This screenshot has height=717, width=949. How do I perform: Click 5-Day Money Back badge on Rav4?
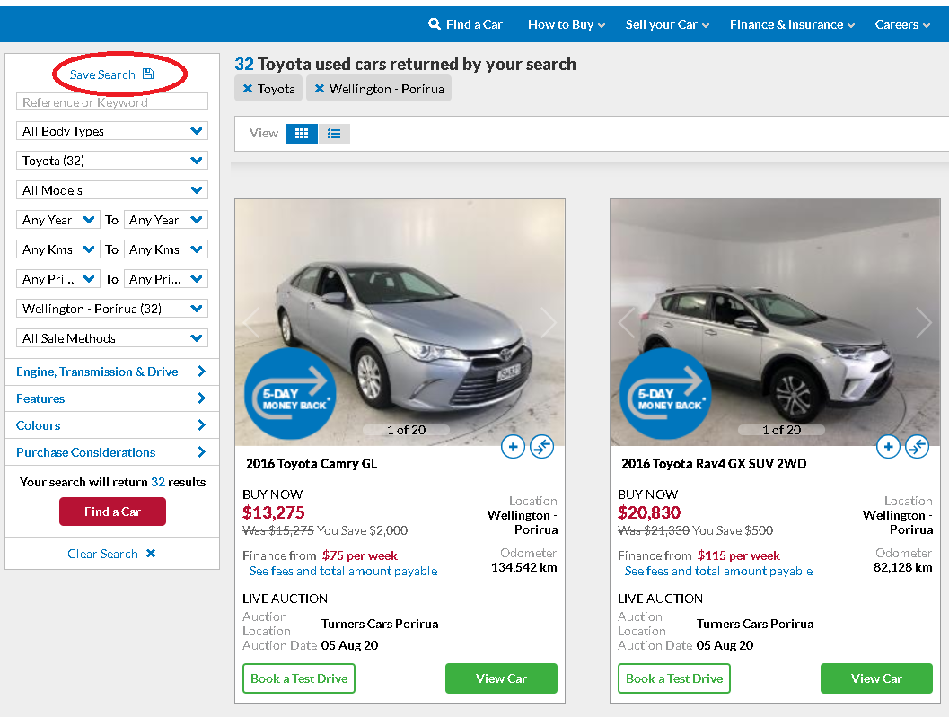click(x=665, y=394)
